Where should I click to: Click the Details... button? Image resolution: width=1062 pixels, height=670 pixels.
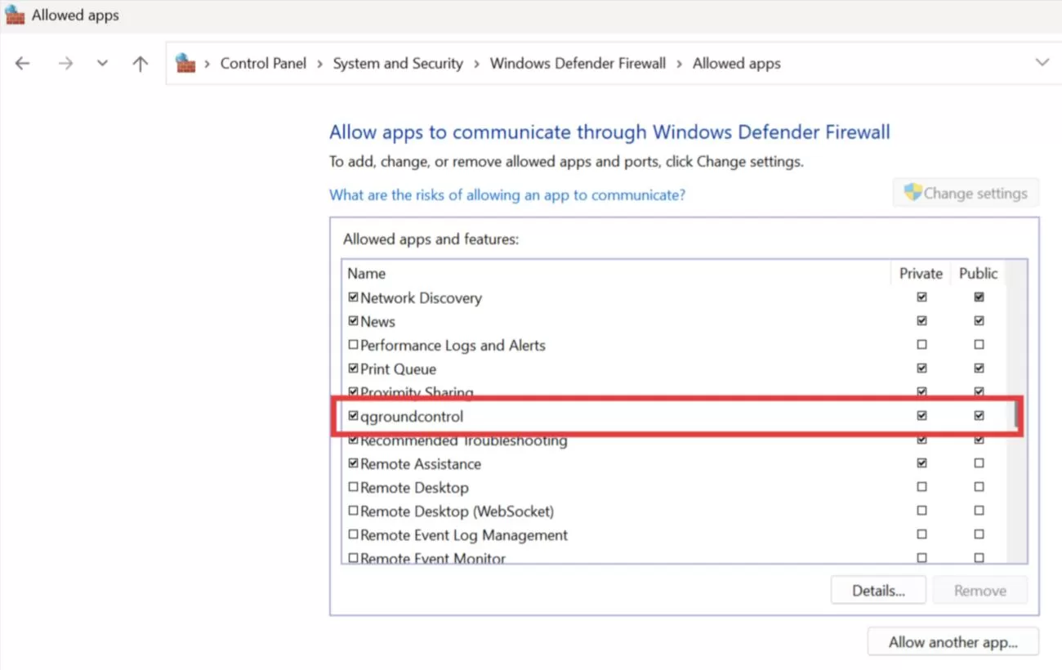click(x=878, y=591)
